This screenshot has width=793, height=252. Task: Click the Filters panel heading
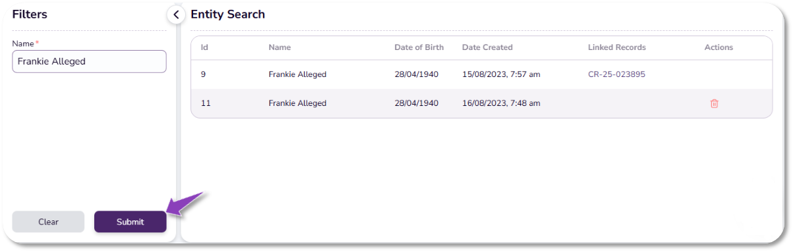coord(30,14)
